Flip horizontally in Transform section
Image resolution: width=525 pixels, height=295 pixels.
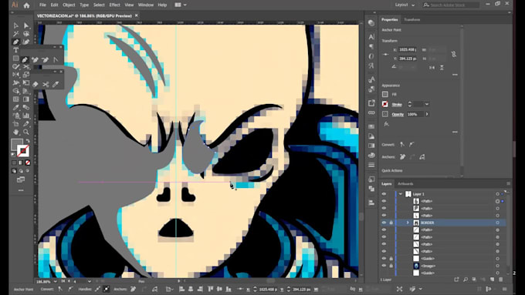[432, 68]
